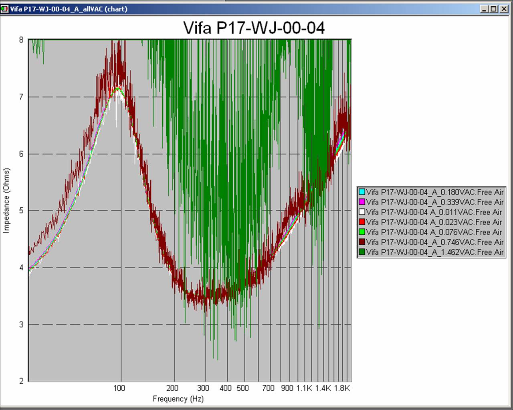Click the 5 ohm axis tick label
The image size is (513, 410).
(21, 211)
